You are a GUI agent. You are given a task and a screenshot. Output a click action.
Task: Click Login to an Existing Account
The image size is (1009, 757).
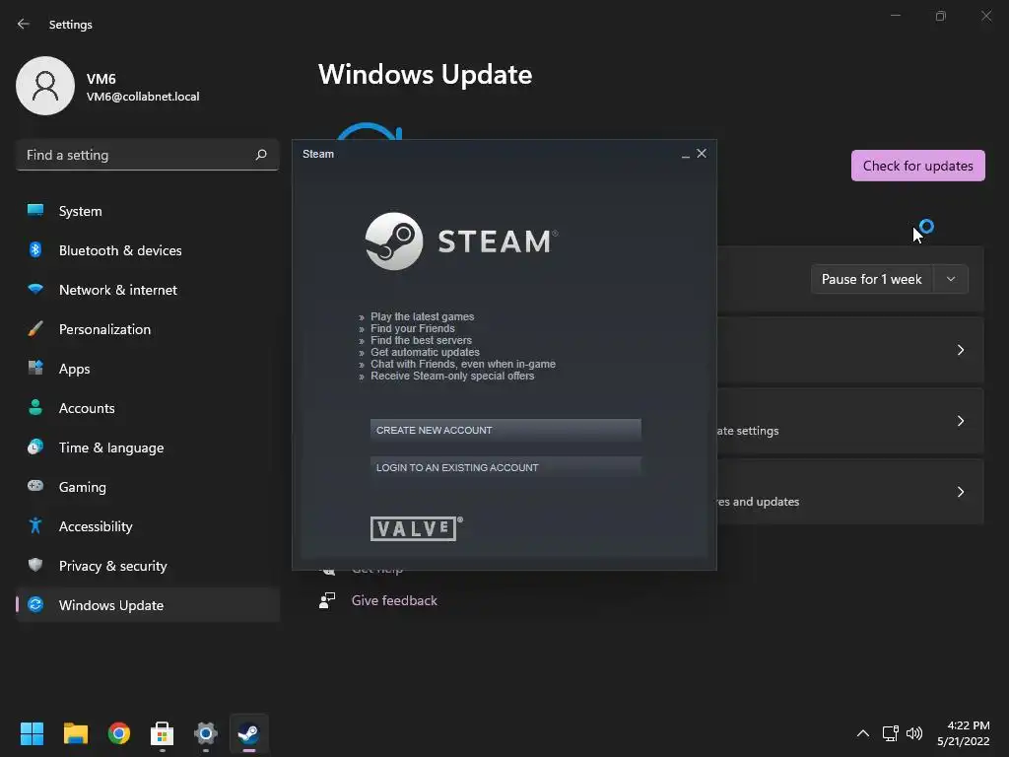505,467
